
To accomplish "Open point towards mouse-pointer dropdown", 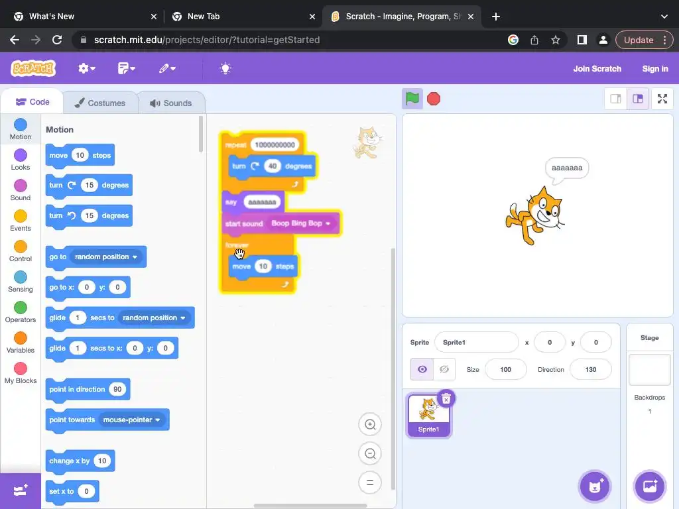I will click(131, 420).
